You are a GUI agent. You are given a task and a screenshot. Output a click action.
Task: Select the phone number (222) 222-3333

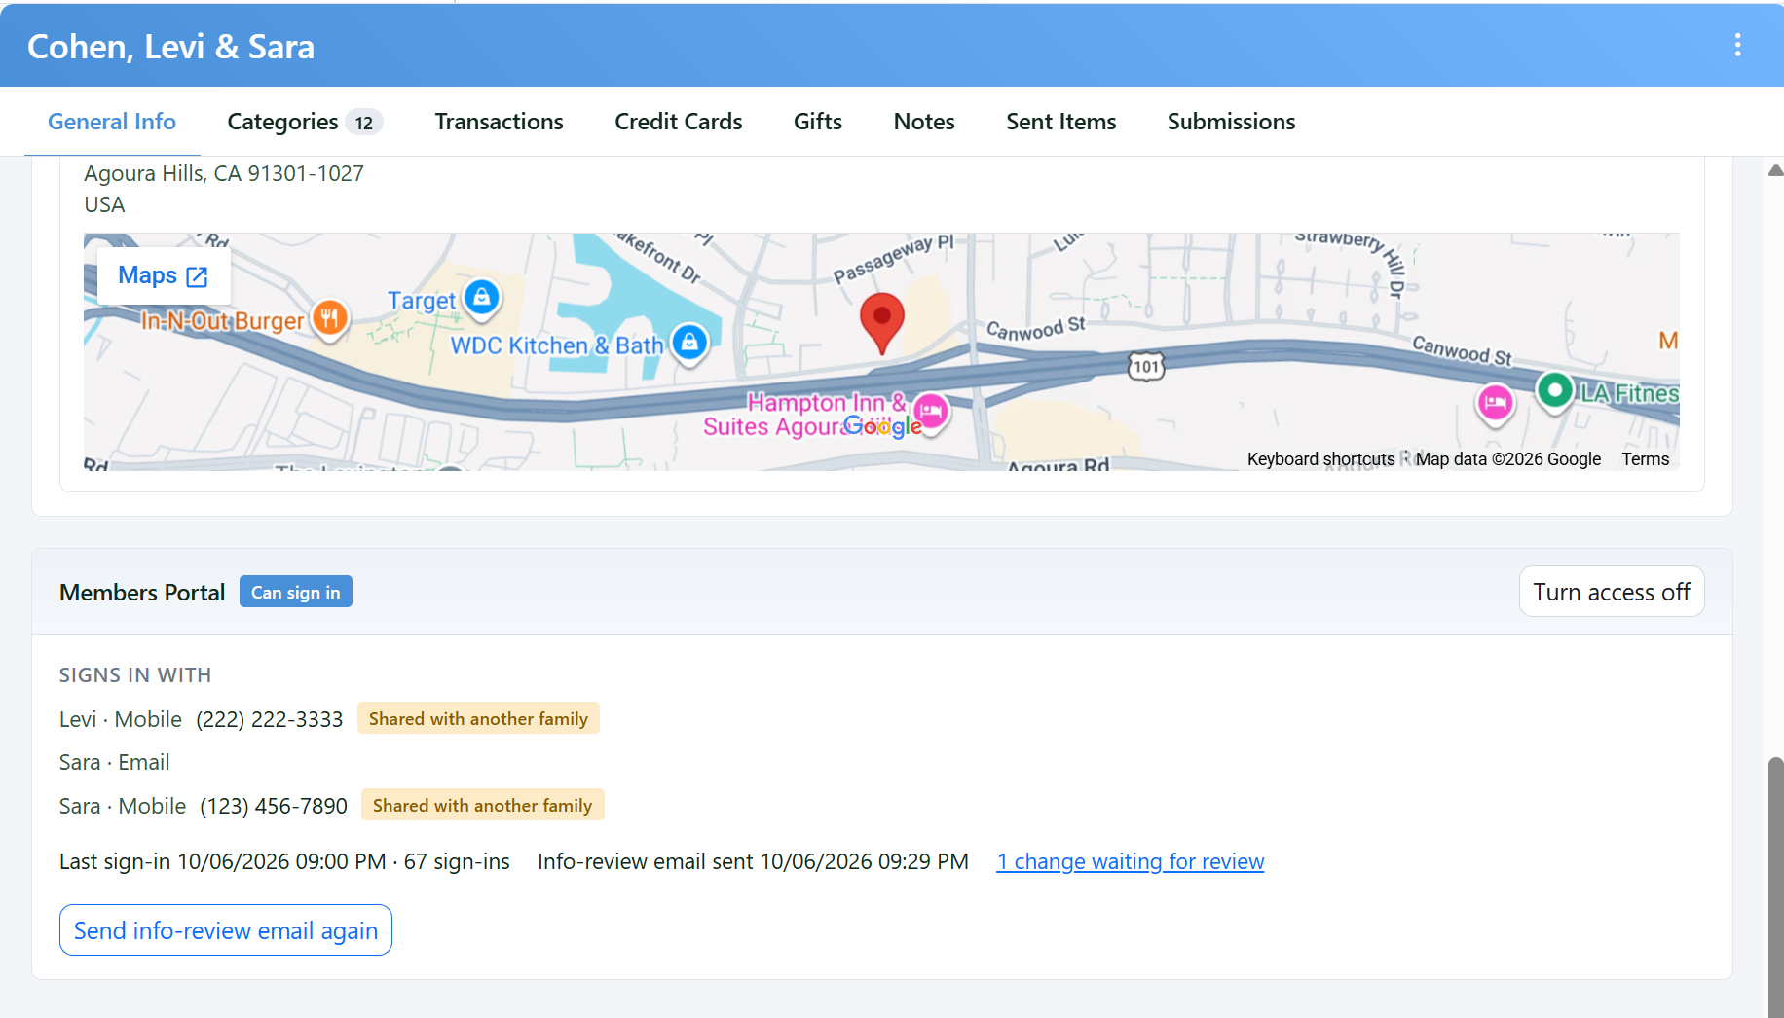coord(270,719)
